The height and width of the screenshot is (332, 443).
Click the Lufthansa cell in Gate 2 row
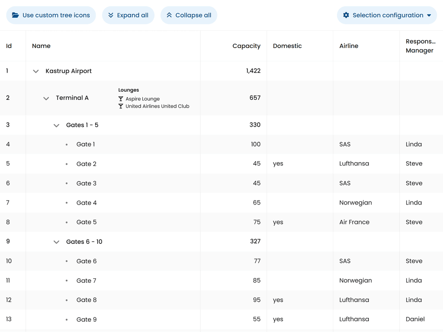(354, 164)
